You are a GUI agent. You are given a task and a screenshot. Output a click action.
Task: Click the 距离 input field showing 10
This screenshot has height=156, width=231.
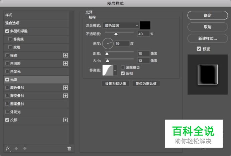[x=144, y=53]
